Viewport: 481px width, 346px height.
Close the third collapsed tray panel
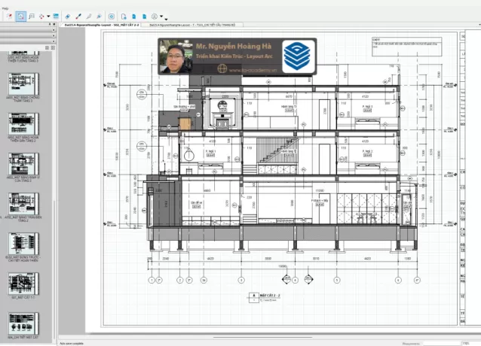pos(54,41)
